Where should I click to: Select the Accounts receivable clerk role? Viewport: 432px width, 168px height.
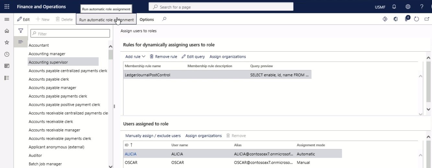pyautogui.click(x=51, y=122)
